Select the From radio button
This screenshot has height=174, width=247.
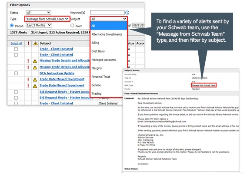[x=72, y=25]
